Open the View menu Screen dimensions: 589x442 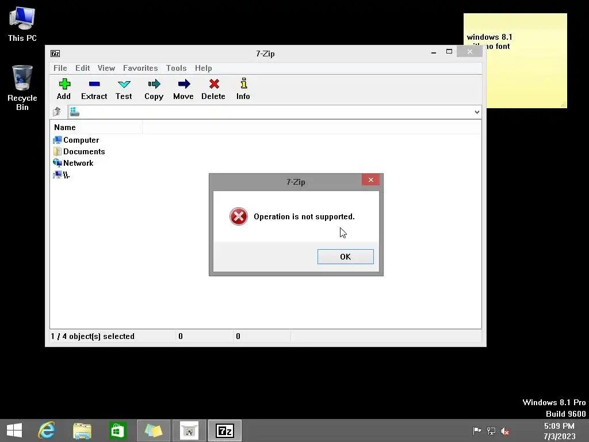click(106, 68)
